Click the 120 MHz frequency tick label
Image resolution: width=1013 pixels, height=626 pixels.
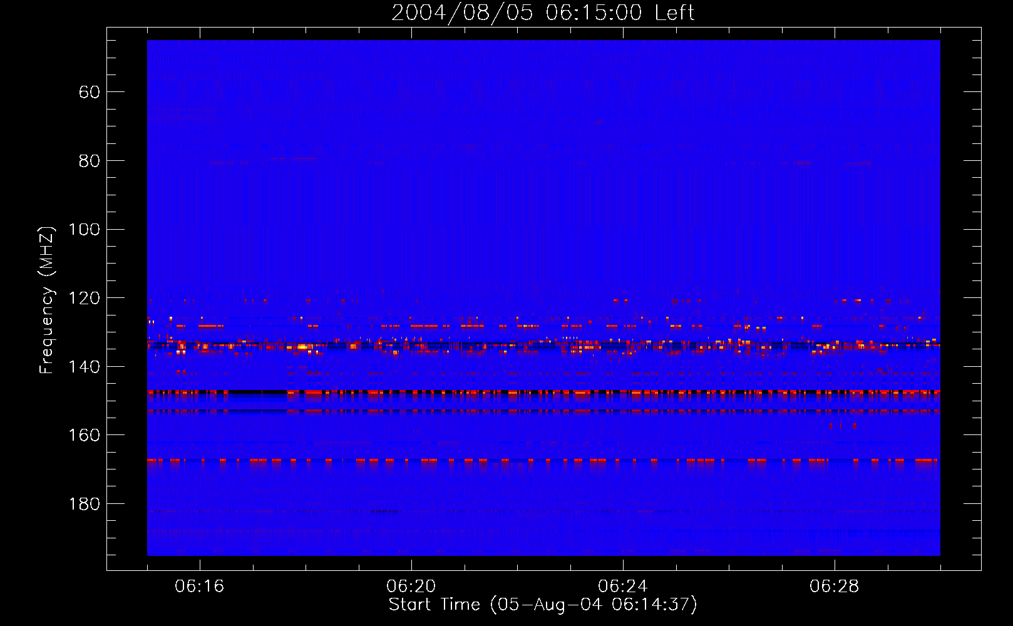84,298
